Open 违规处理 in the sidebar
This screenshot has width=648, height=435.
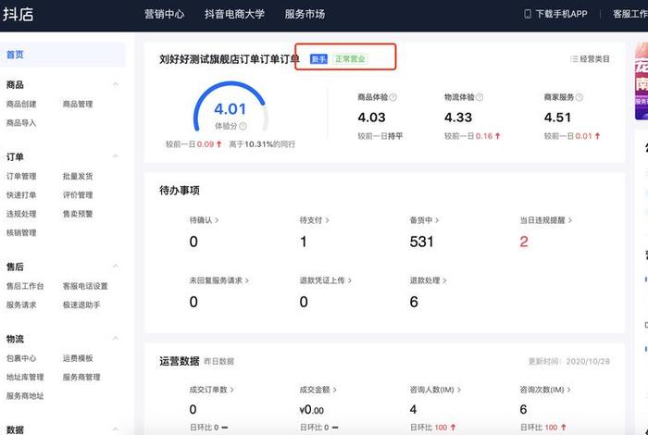click(x=21, y=214)
